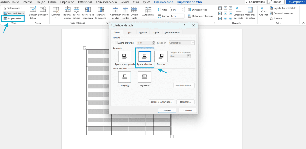The width and height of the screenshot is (306, 149).
Task: Open the Eliminar dropdown menu
Action: pyautogui.click(x=56, y=13)
